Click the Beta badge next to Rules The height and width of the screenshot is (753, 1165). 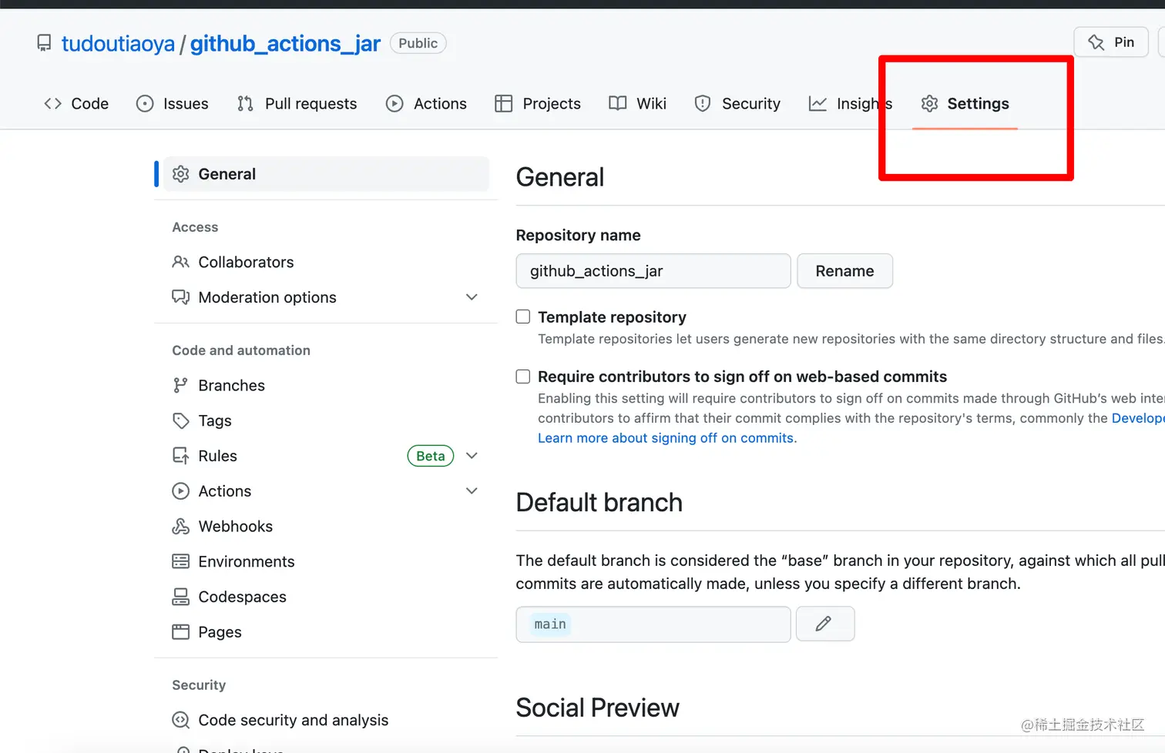click(431, 456)
